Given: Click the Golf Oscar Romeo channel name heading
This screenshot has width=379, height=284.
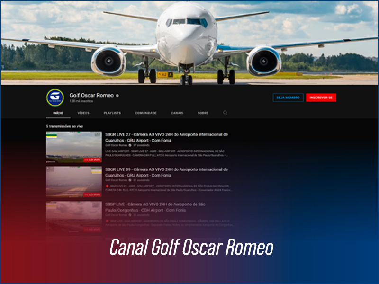Looking at the screenshot, I should pyautogui.click(x=91, y=95).
